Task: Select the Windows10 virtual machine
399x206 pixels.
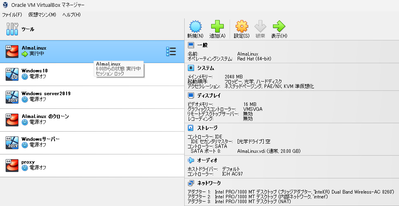Action: pos(92,74)
